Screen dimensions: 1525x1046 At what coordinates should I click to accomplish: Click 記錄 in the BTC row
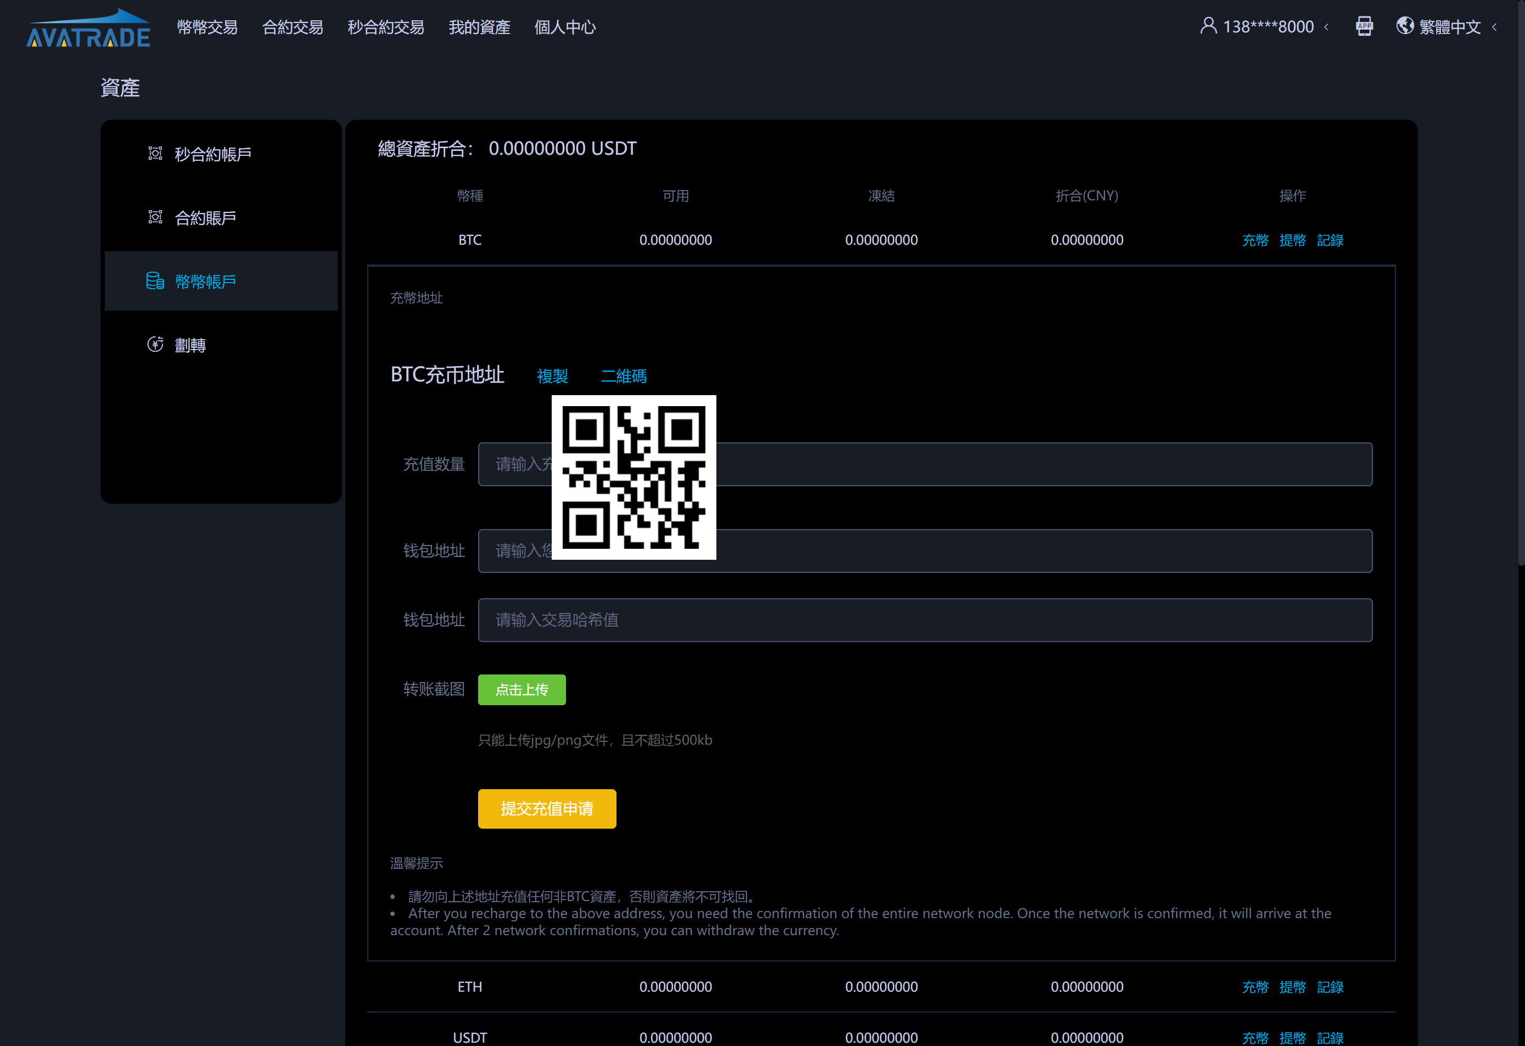(x=1330, y=240)
